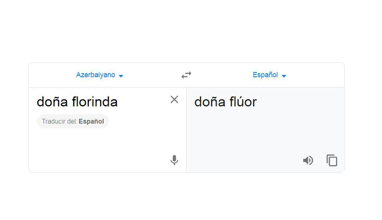Click the bold Español word in the suggestion chip
Viewport: 382px width, 220px height.
coord(91,121)
